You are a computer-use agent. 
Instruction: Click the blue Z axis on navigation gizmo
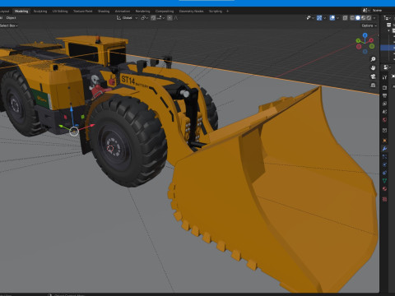click(365, 35)
